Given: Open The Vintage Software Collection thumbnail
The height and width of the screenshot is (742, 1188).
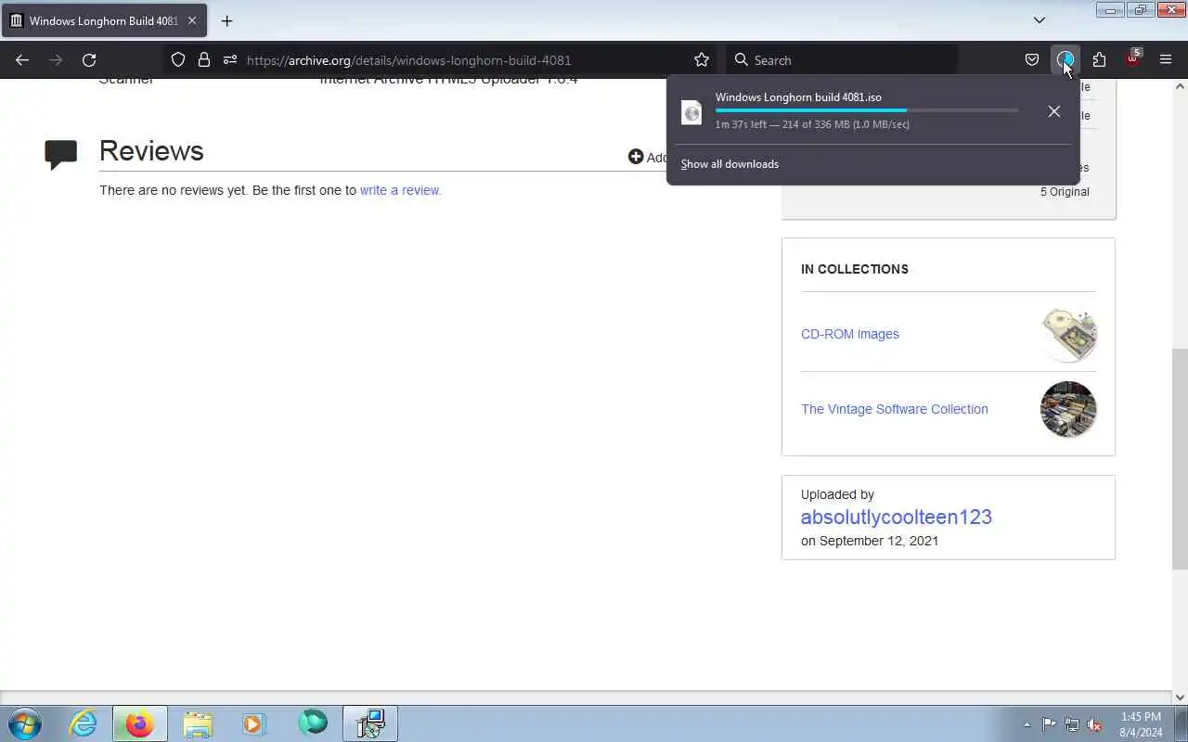Looking at the screenshot, I should click(x=1068, y=409).
